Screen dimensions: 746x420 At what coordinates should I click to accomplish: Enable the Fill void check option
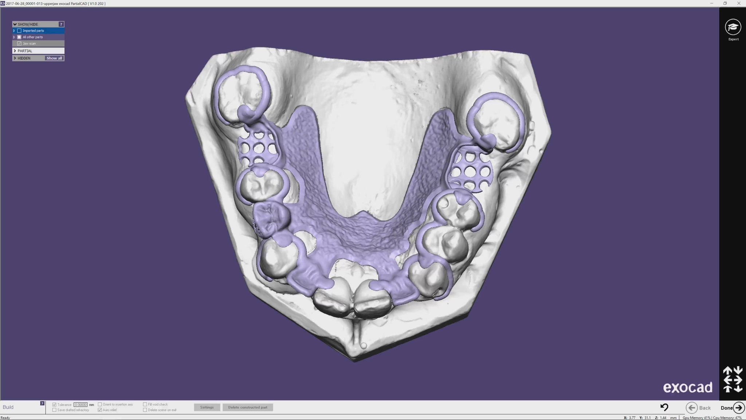pyautogui.click(x=145, y=404)
